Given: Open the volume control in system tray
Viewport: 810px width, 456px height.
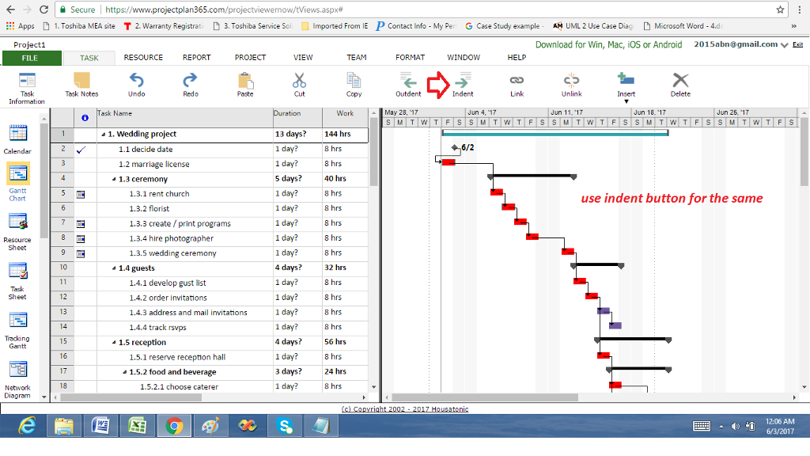Looking at the screenshot, I should click(736, 426).
